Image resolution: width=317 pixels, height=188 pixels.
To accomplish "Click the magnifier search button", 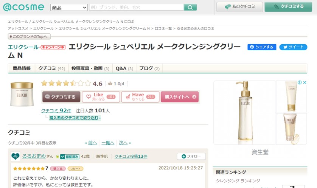I will pos(190,7).
